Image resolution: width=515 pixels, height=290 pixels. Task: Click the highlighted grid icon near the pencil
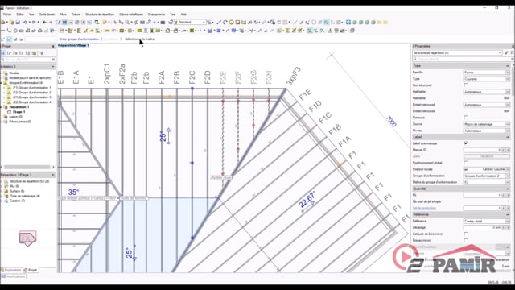point(64,23)
